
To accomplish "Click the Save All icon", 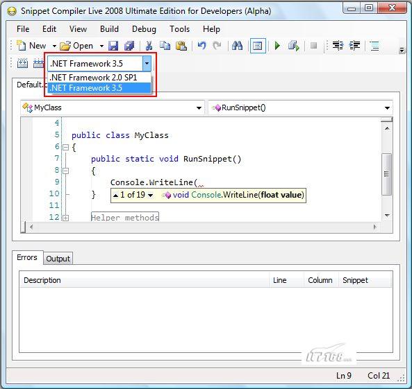I will [129, 46].
